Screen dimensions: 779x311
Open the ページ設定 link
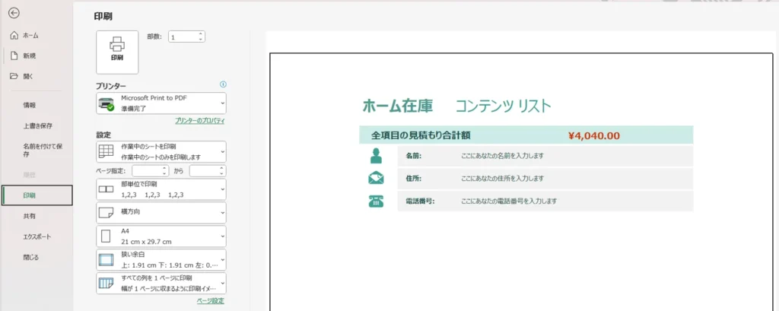210,300
